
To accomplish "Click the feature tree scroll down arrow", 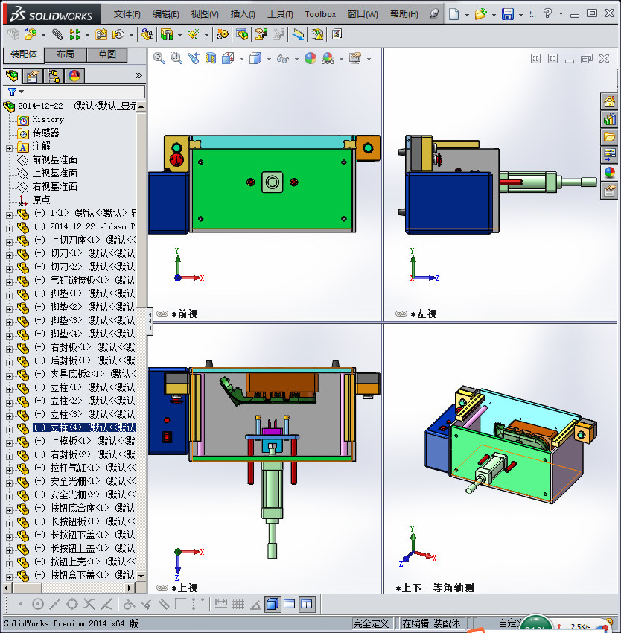I will pyautogui.click(x=141, y=576).
